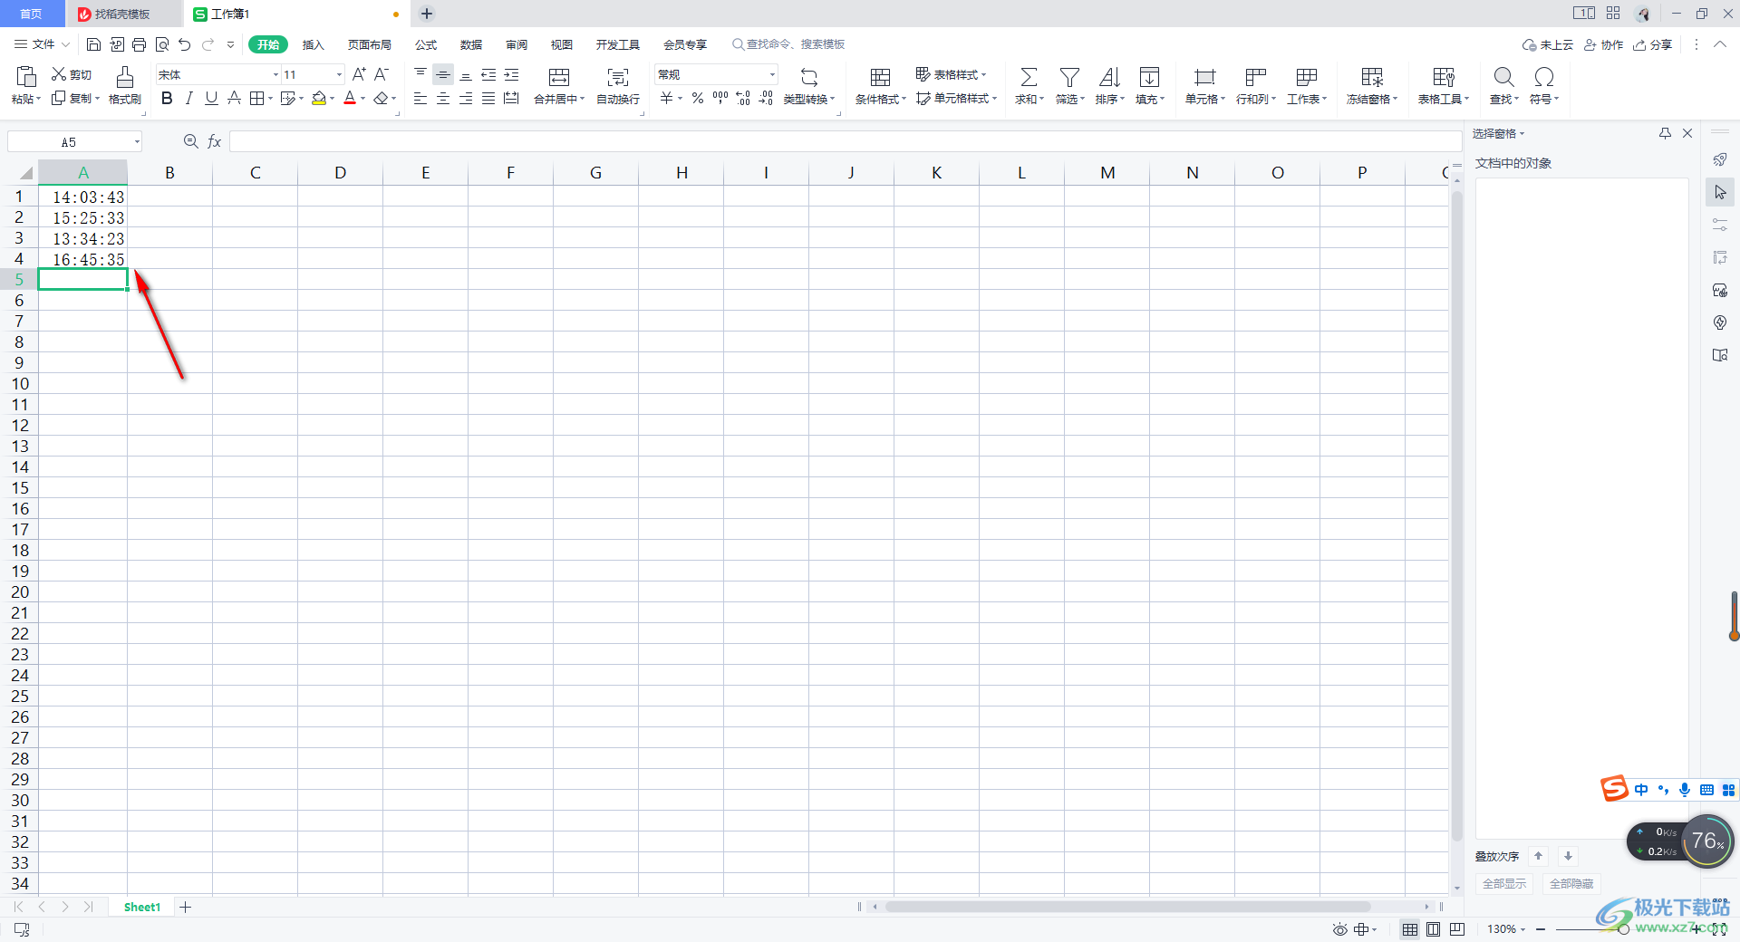Click the Type Conversion 类型转换 icon
This screenshot has width=1740, height=942.
808,77
